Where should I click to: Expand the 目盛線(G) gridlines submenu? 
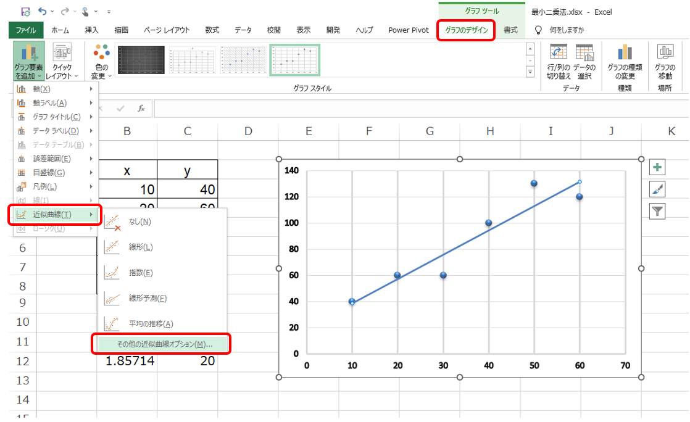[56, 173]
